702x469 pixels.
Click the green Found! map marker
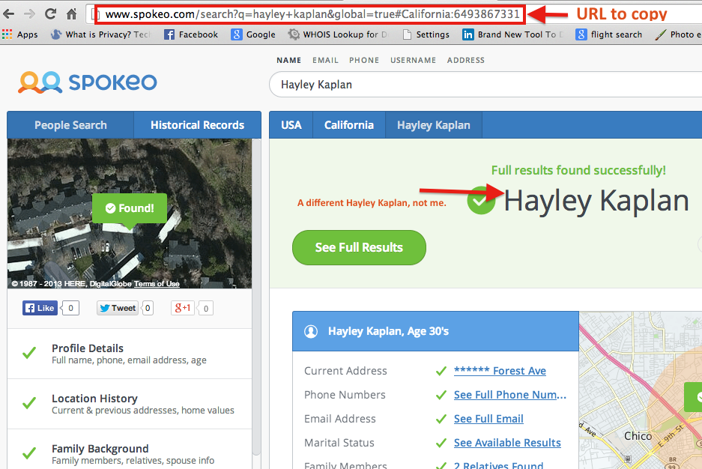pos(130,208)
